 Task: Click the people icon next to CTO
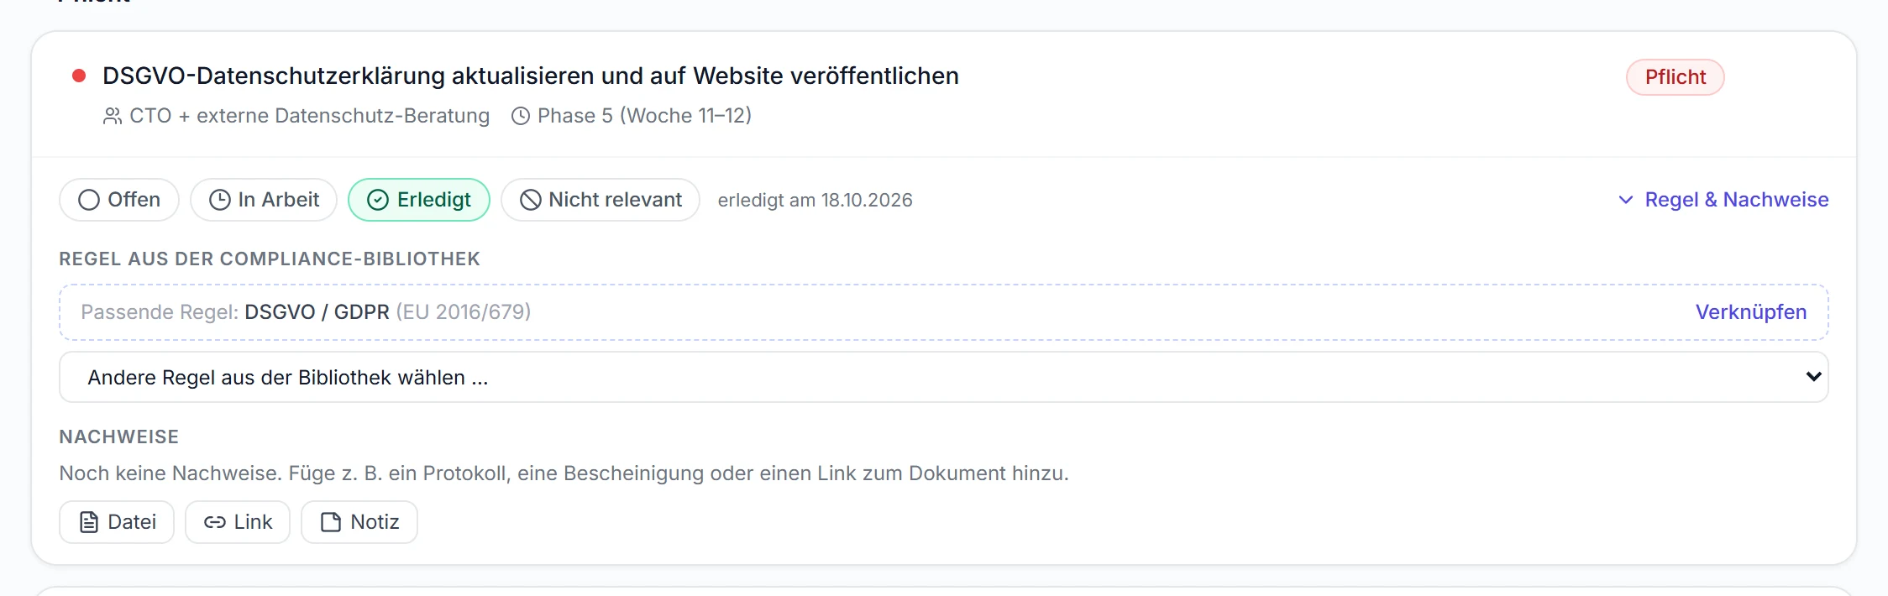pyautogui.click(x=113, y=116)
